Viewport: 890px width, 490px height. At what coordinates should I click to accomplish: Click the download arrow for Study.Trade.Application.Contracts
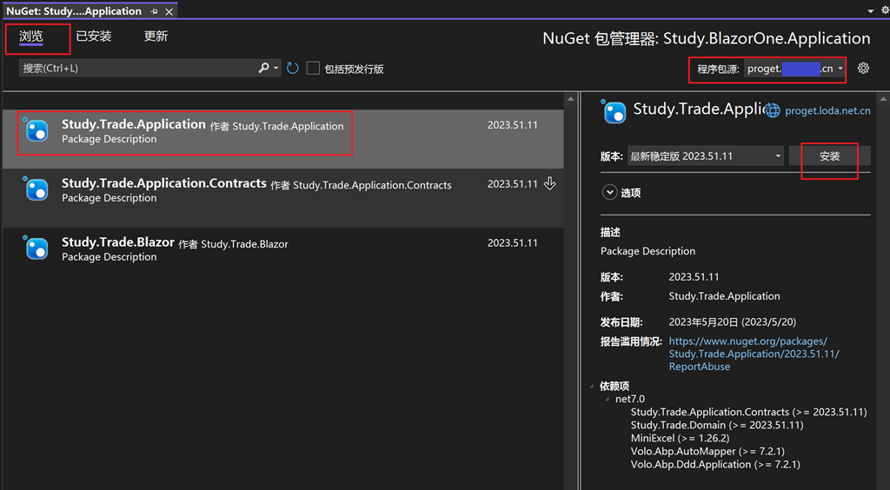549,183
